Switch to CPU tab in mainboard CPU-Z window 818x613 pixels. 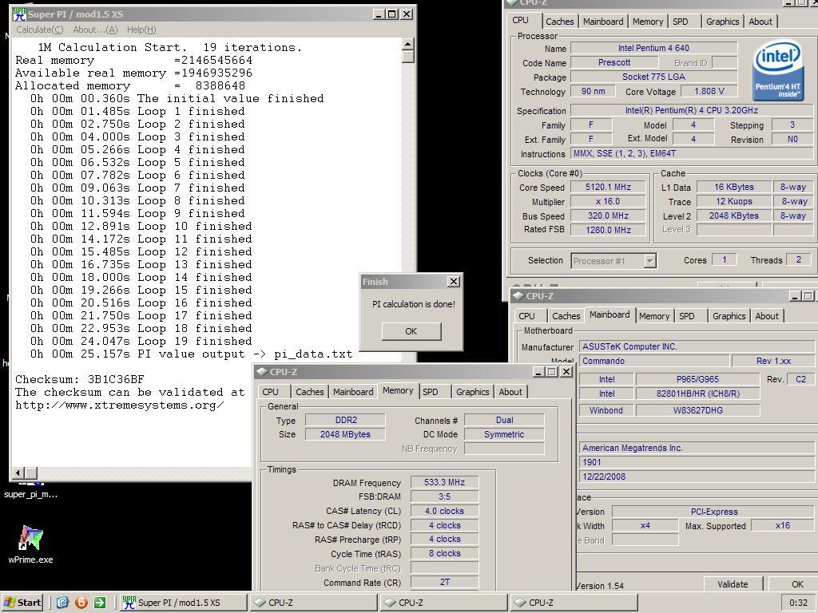526,316
